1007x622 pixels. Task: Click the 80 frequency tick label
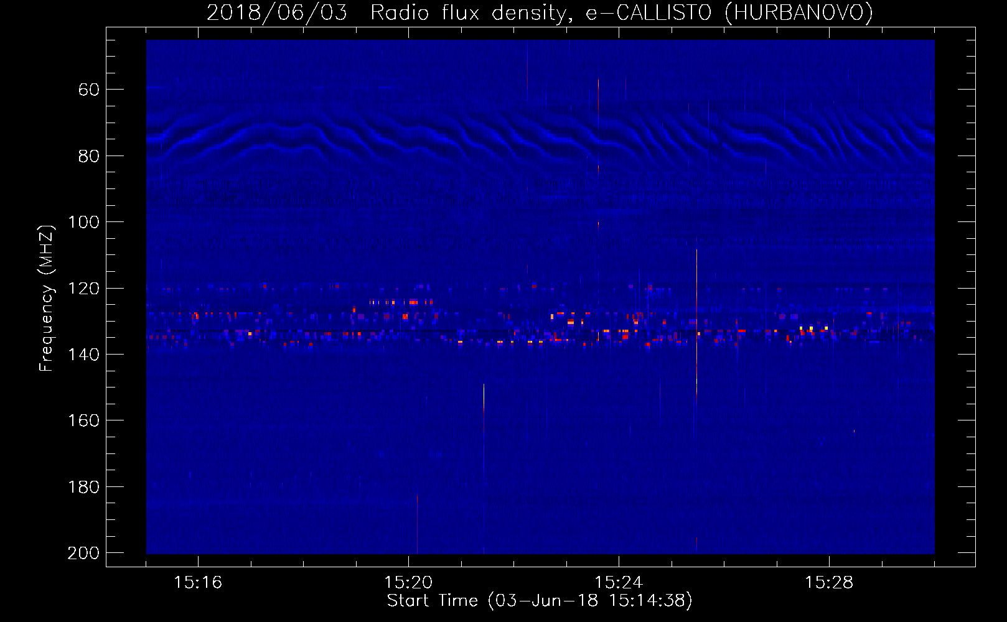tap(88, 156)
